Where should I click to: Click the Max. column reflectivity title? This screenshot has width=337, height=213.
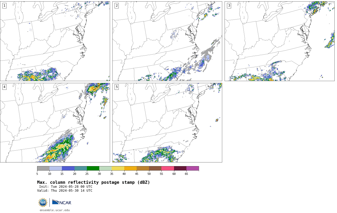point(93,182)
